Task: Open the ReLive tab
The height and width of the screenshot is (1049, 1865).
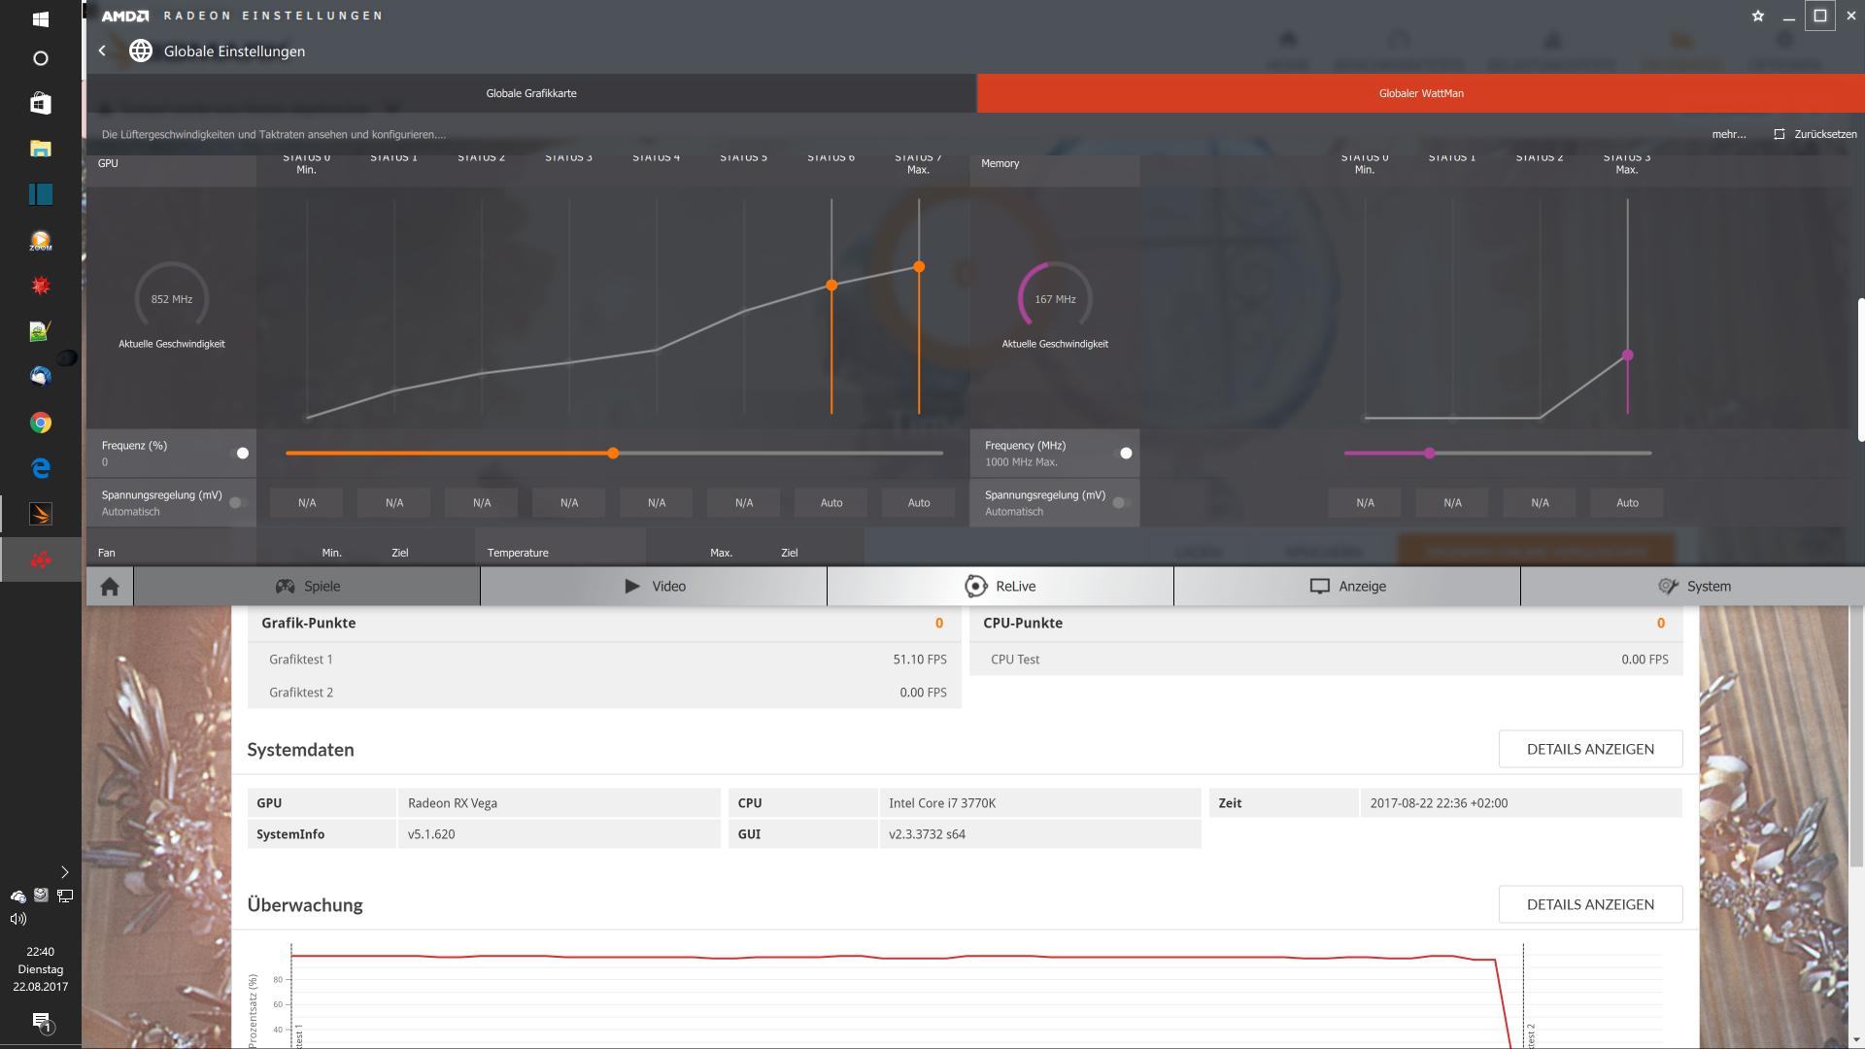Action: [x=1000, y=586]
